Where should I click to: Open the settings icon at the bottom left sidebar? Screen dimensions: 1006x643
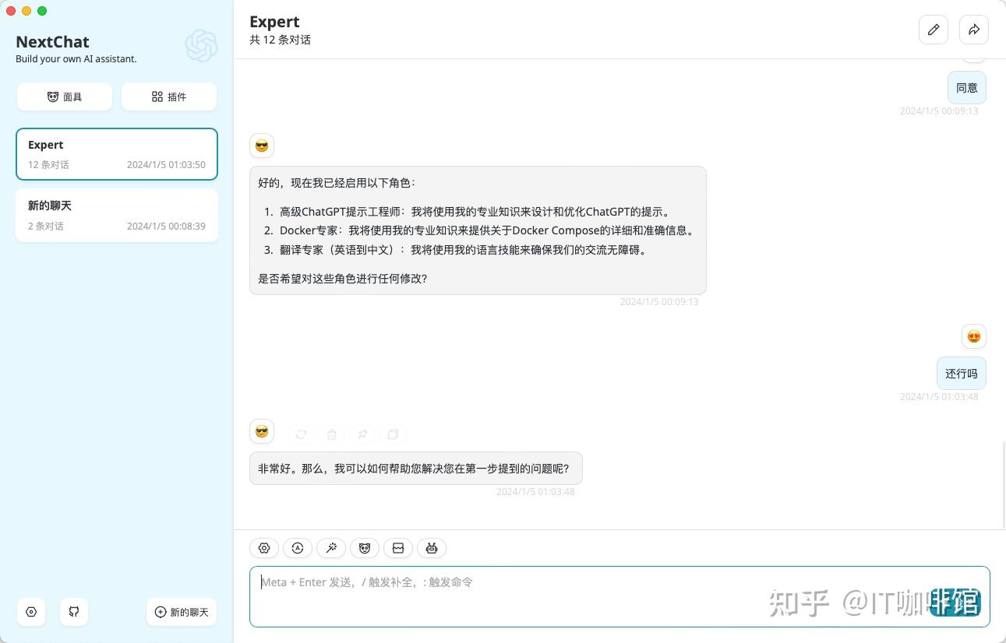tap(31, 612)
